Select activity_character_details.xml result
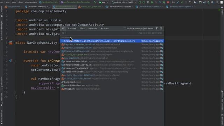This screenshot has width=224, height=126. pos(112,75)
